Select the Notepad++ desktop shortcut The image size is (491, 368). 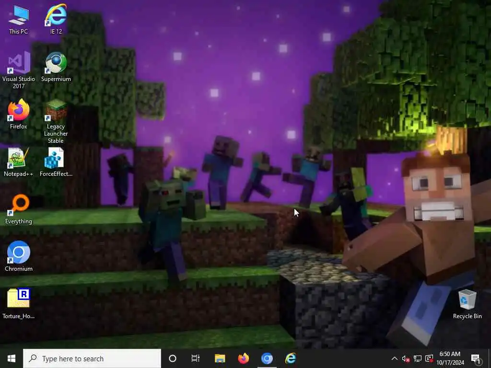(x=19, y=162)
